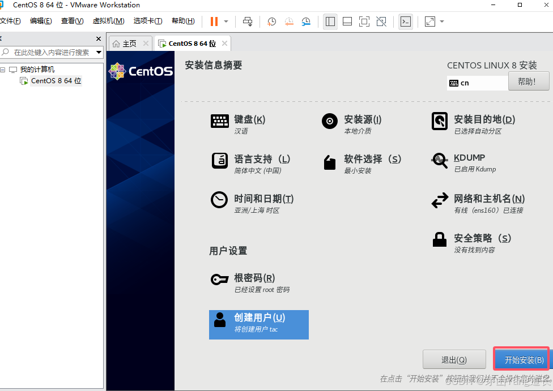
Task: Toggle the library sidebar view
Action: (x=330, y=22)
